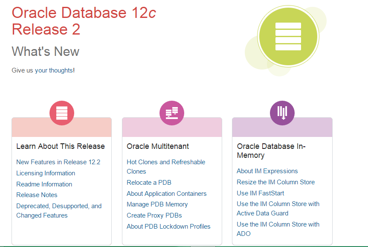
Task: Click the green database stack icon
Action: 288,36
